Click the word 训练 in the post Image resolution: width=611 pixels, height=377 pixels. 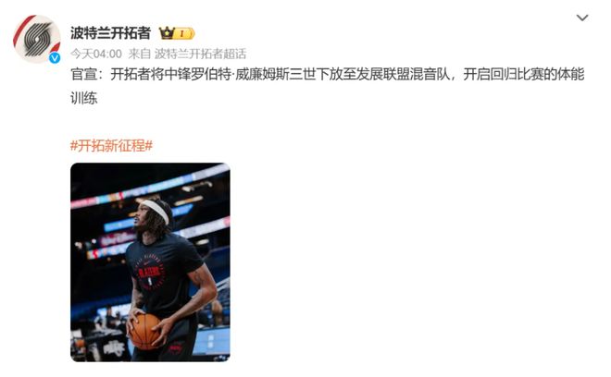[83, 98]
